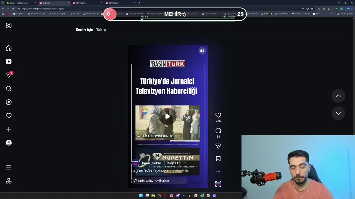Open basin_turktv profile username link

click(151, 163)
